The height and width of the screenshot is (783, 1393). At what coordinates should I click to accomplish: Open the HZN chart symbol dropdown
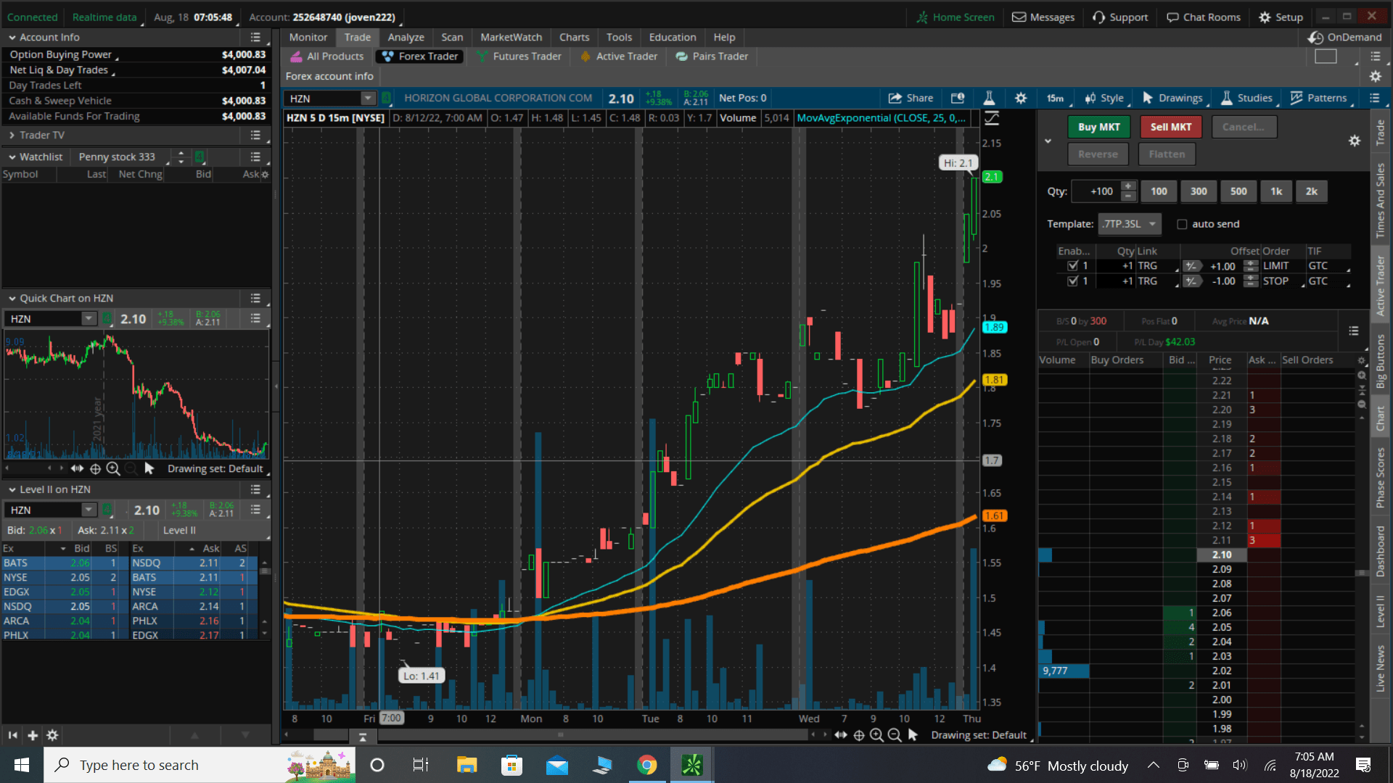tap(368, 98)
